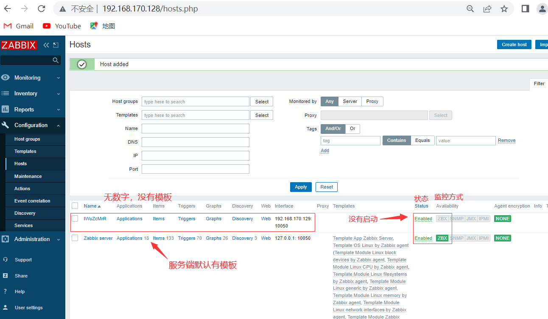Click the Administration gear icon

[6, 239]
